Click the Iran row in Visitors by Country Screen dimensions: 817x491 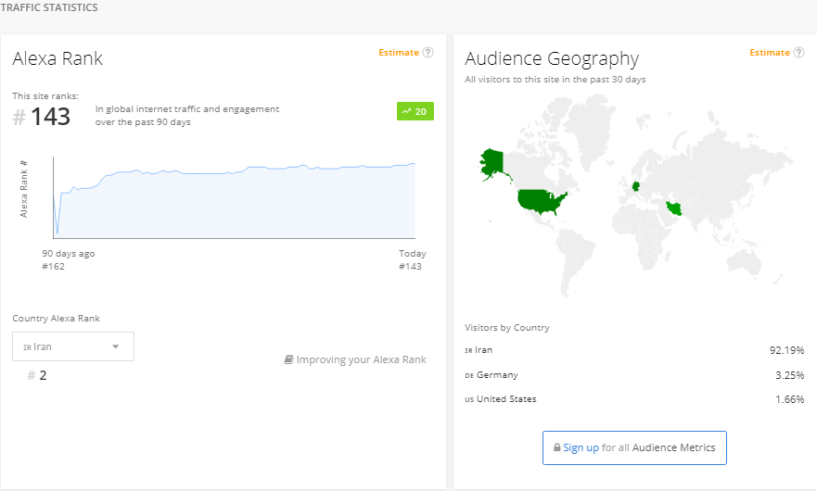coord(634,350)
